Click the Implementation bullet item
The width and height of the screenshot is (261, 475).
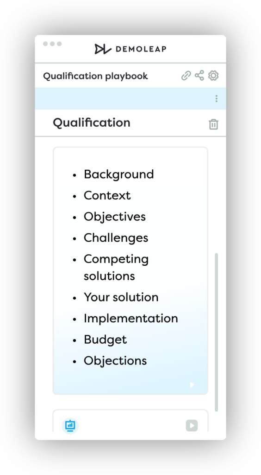131,318
